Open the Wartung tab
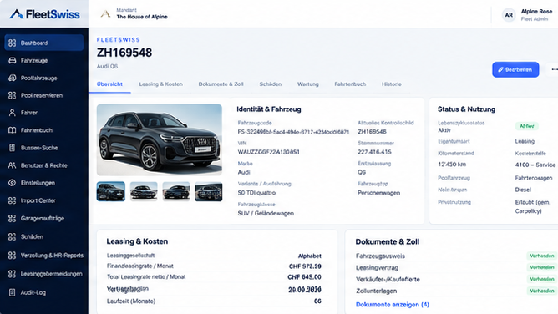 (x=308, y=84)
